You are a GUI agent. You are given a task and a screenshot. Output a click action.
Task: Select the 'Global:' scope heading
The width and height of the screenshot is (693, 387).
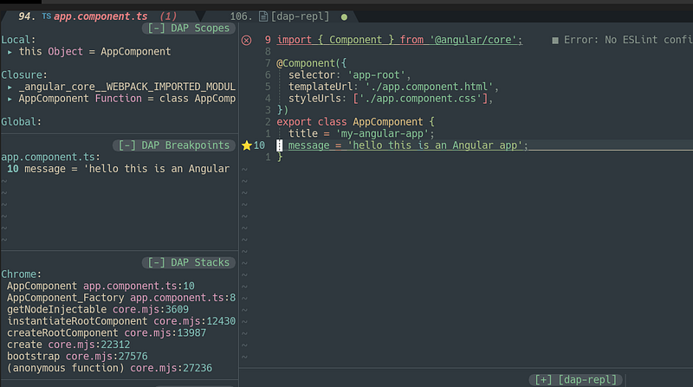pos(21,122)
